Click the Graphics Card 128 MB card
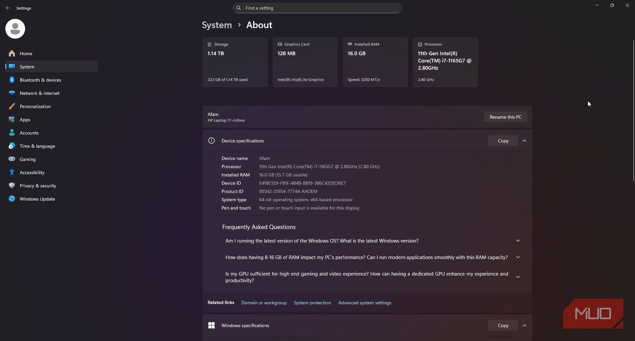This screenshot has width=635, height=341. [305, 62]
